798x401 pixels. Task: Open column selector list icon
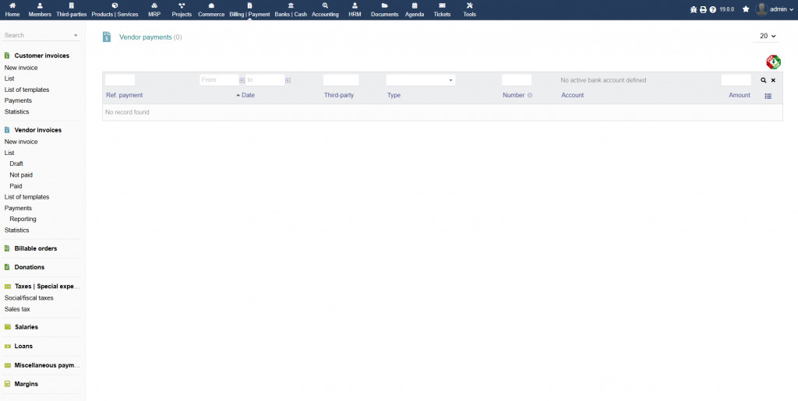click(768, 96)
